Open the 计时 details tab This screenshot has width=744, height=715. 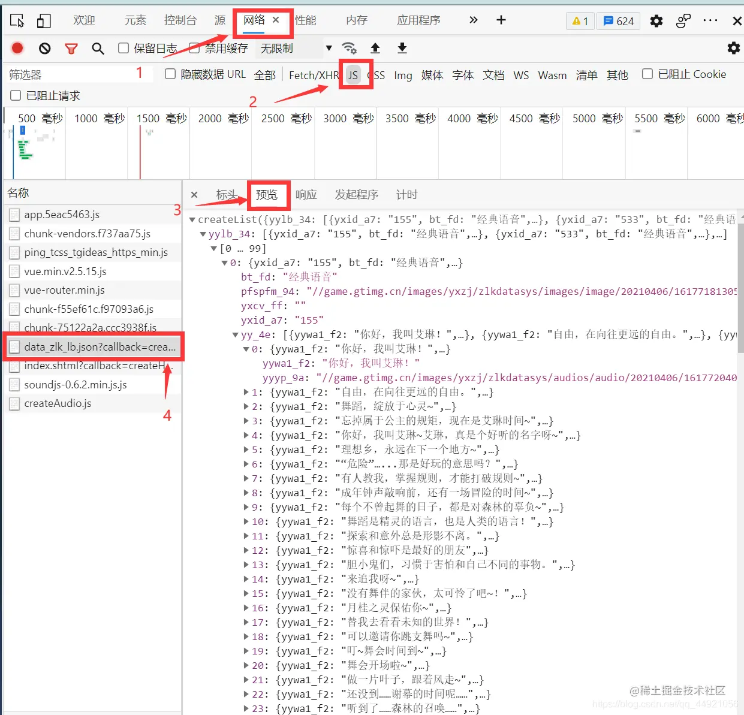(406, 195)
